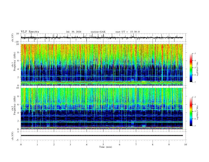The height and width of the screenshot is (162, 209).
Task: Click the ch.1 voltage waveform trace
Action: (102, 38)
